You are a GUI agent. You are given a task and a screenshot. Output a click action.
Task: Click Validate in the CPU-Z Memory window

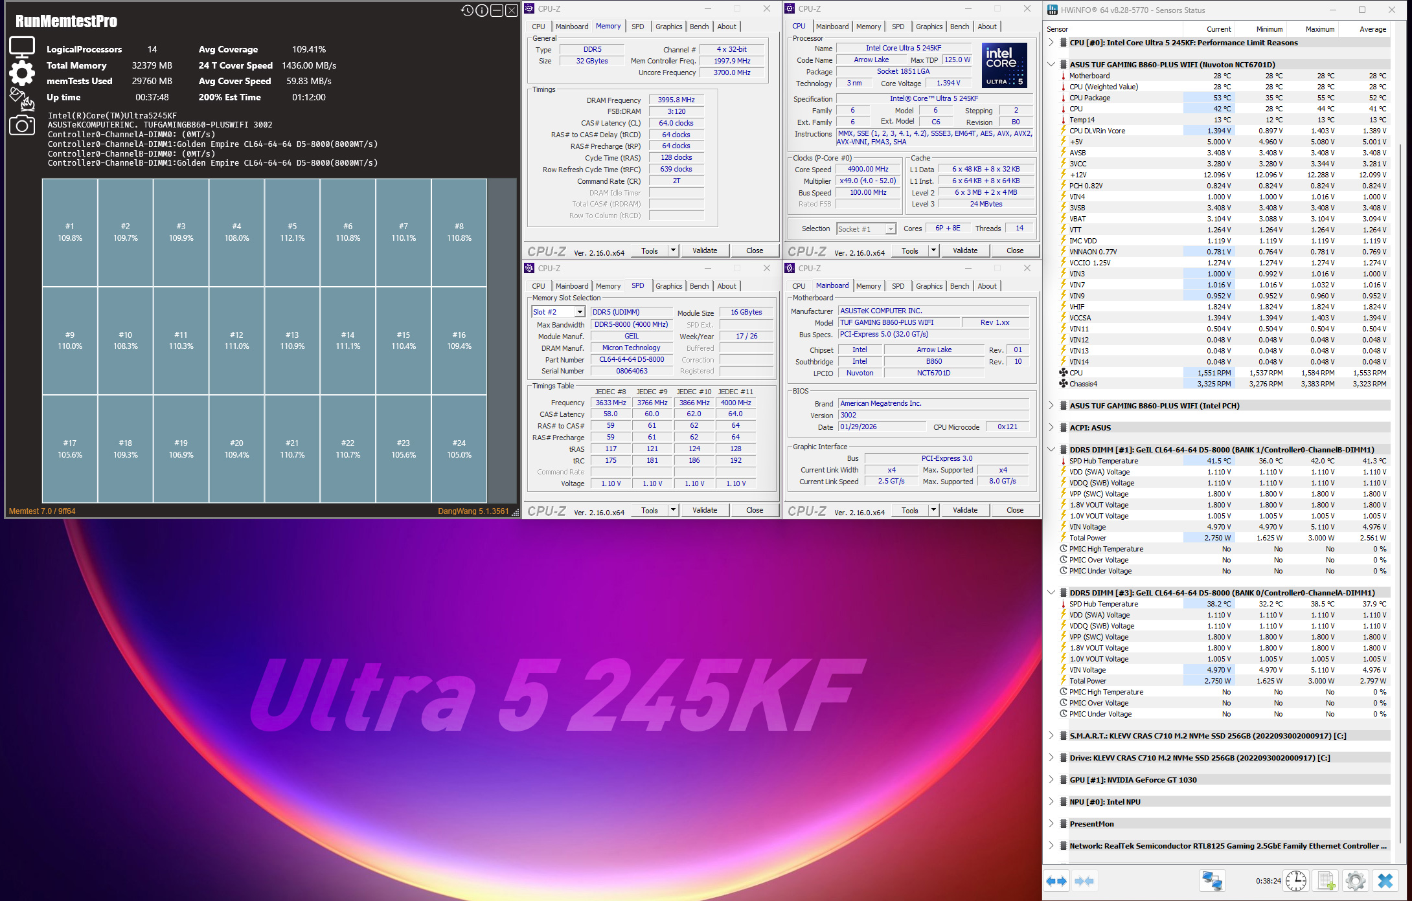[x=705, y=250]
